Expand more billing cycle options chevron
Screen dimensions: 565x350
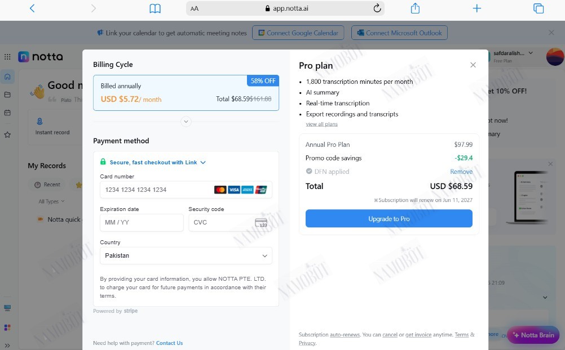click(x=186, y=122)
